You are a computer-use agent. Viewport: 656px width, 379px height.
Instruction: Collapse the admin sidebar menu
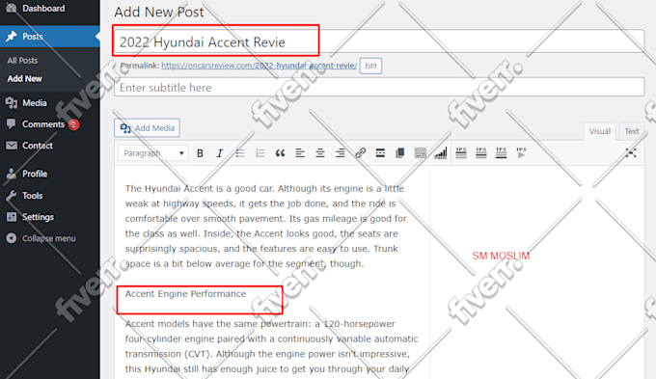[48, 238]
